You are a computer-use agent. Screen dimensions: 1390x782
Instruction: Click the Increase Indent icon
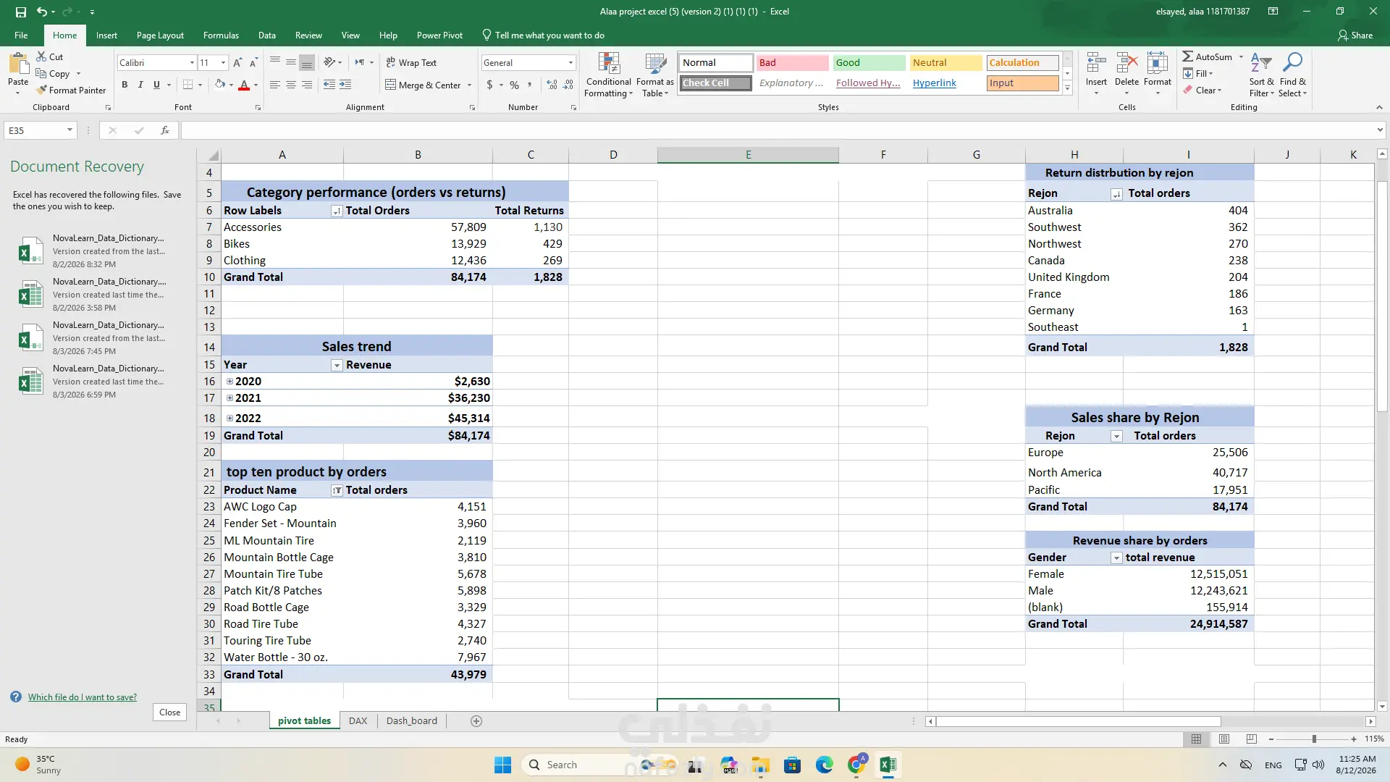tap(345, 85)
